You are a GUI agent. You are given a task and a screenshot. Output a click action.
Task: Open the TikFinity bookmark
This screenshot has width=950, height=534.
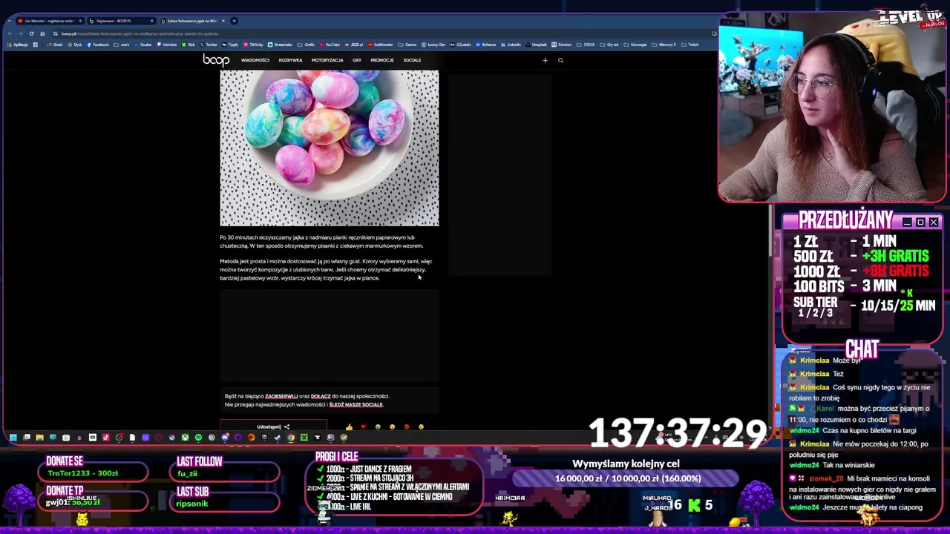tap(253, 44)
